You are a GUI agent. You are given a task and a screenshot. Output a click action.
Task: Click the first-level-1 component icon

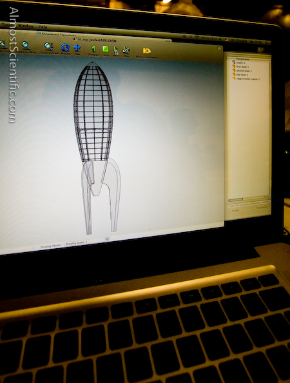(234, 66)
